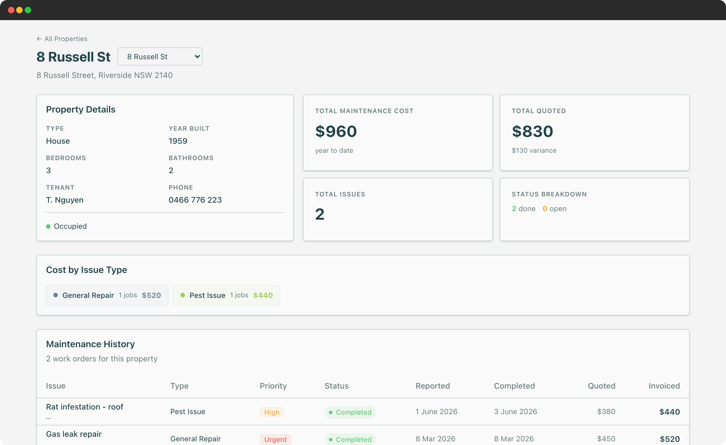Click the Occupied status label

coord(70,226)
